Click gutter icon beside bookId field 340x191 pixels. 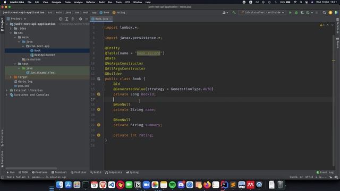point(99,94)
